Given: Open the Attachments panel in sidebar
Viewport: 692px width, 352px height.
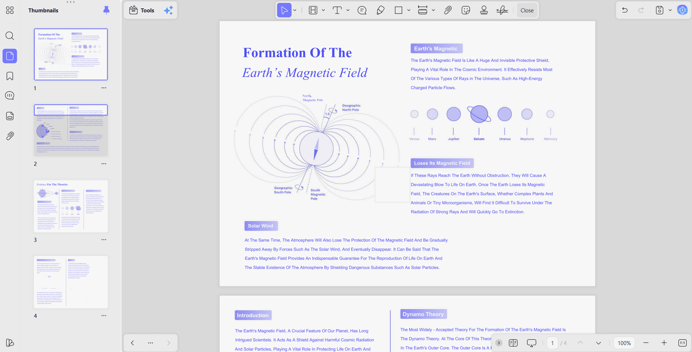Looking at the screenshot, I should click(x=10, y=136).
